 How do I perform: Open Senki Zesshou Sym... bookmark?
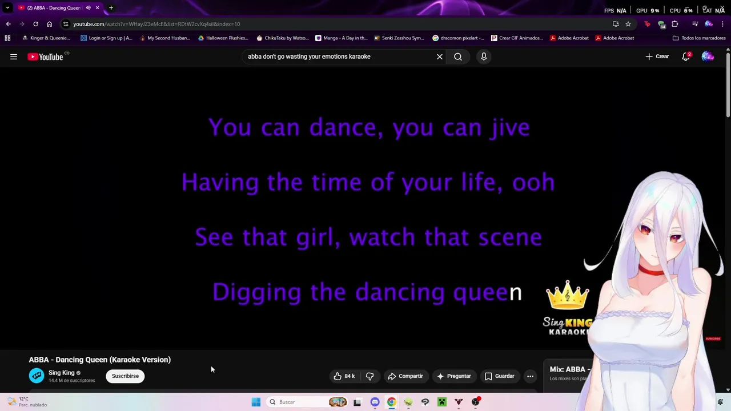click(x=399, y=38)
